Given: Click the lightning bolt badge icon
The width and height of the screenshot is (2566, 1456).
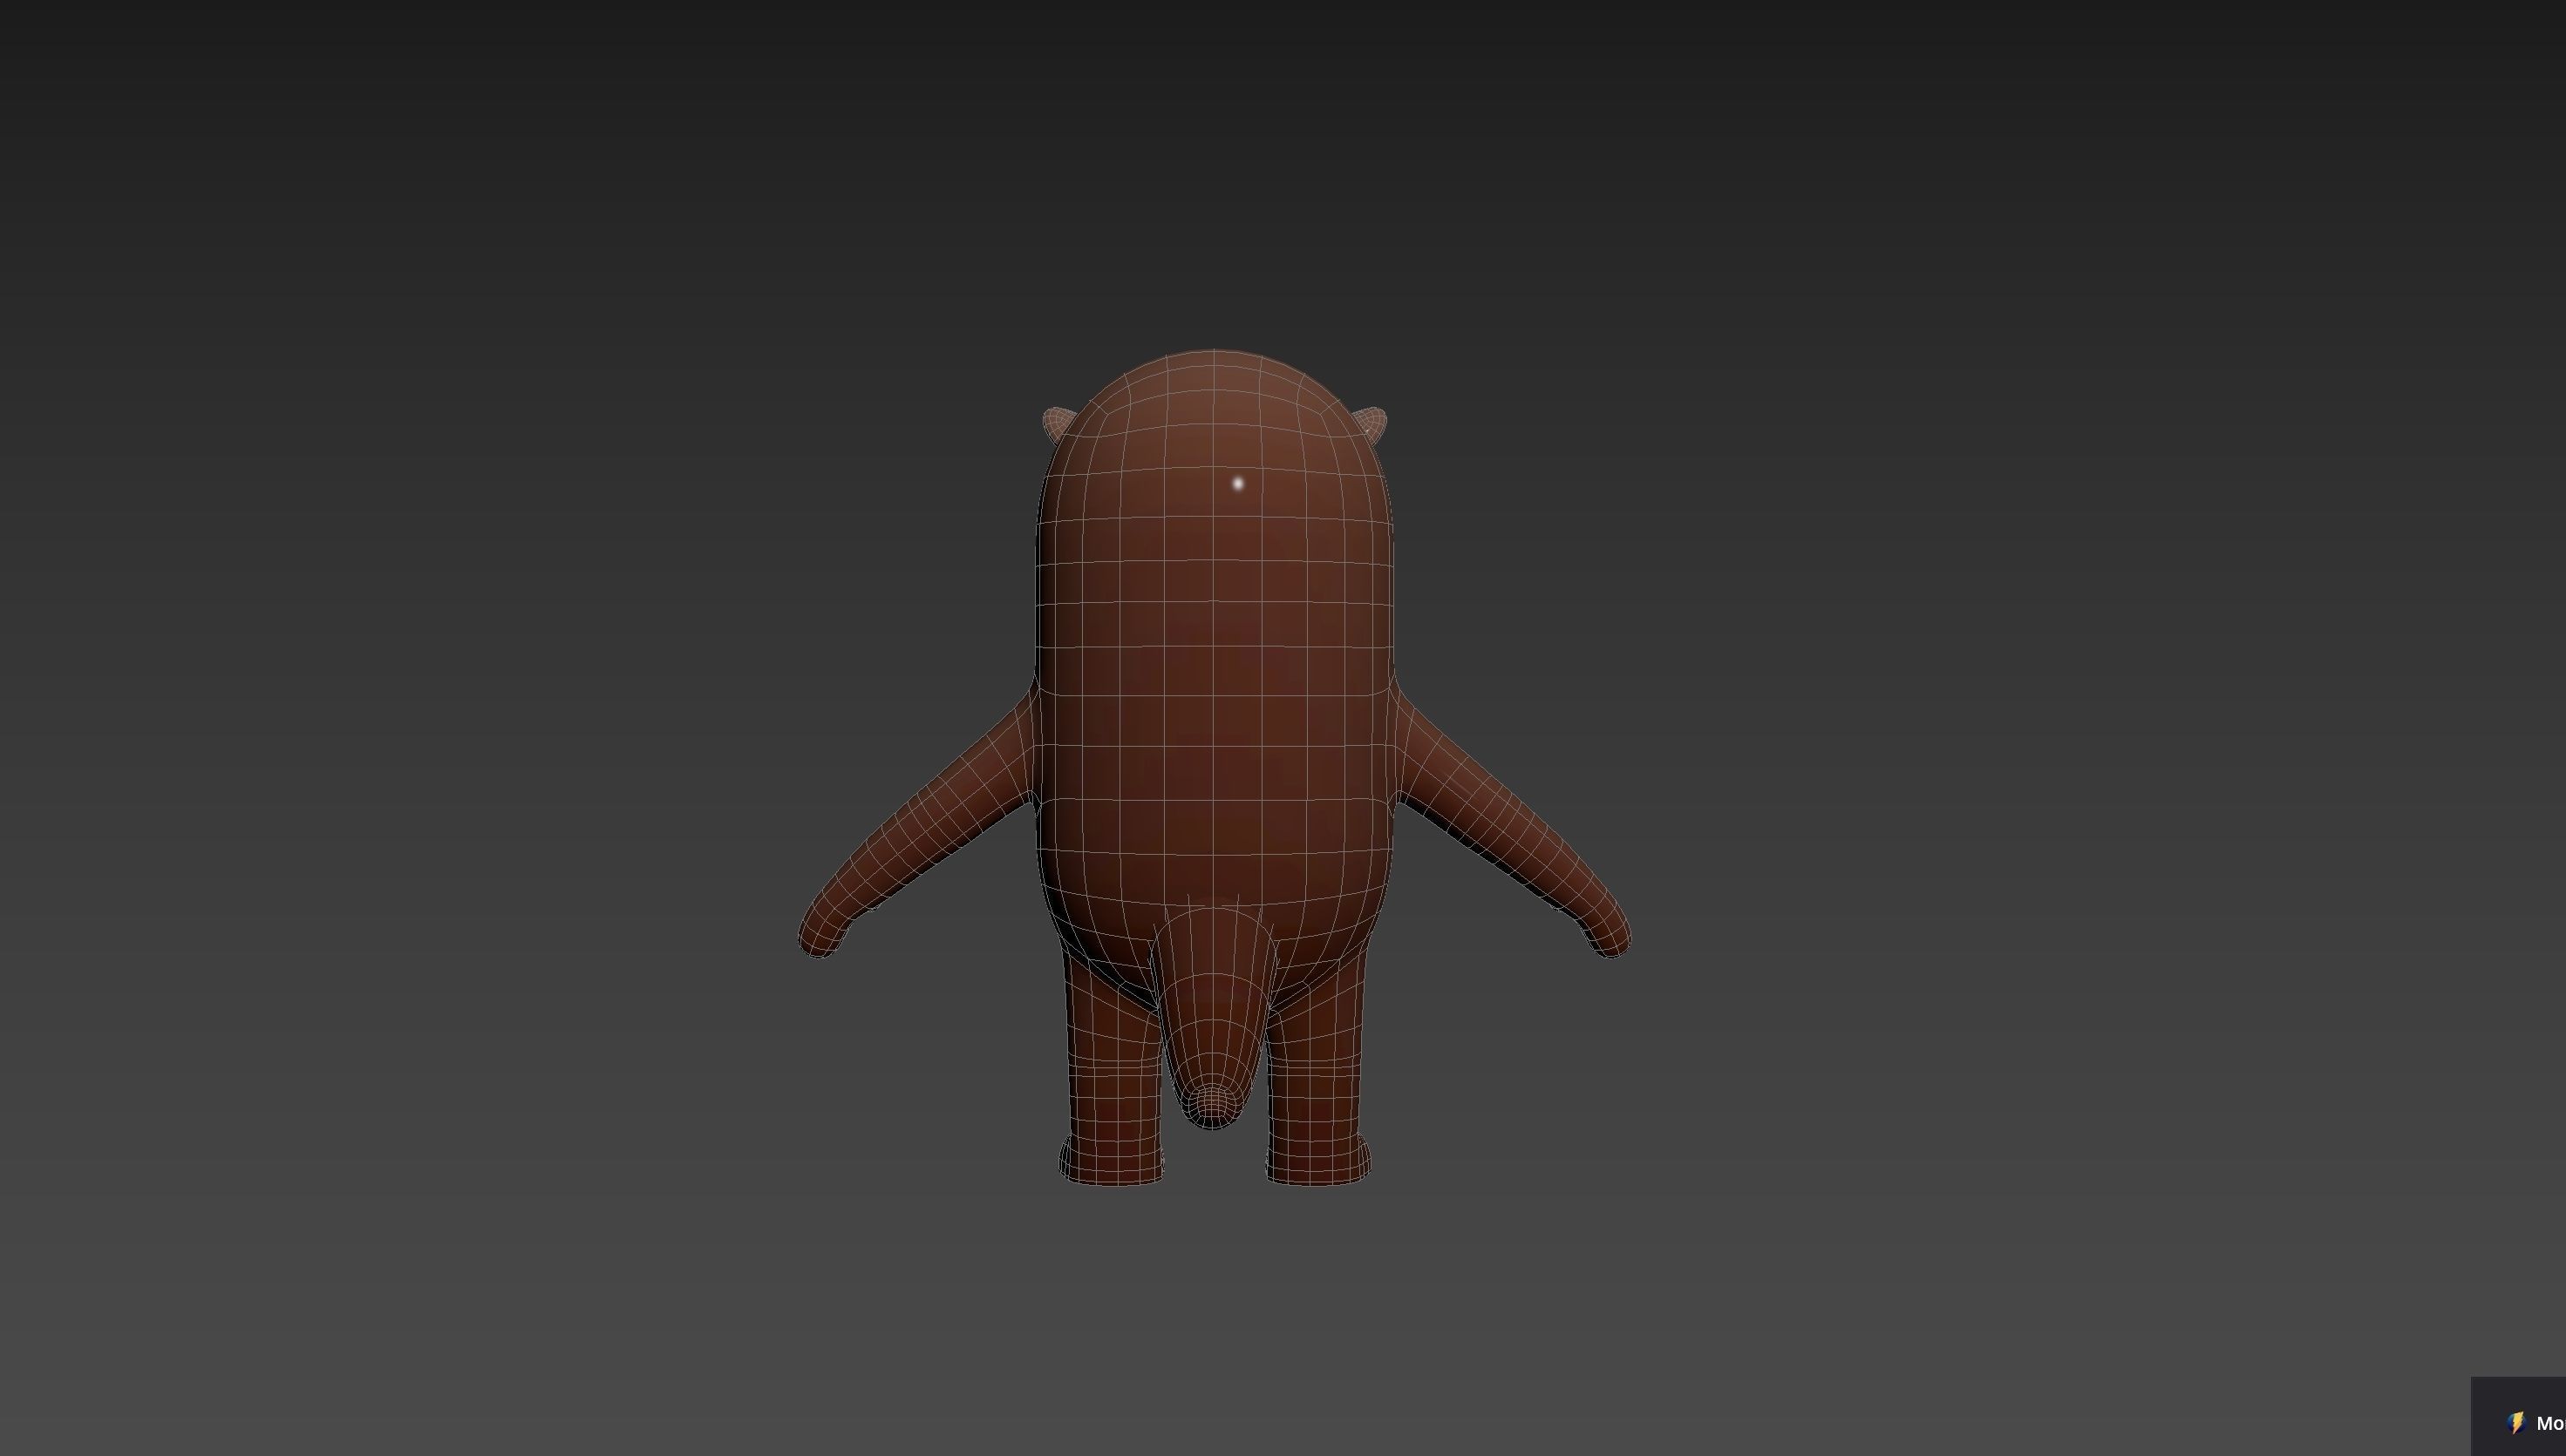Looking at the screenshot, I should (2517, 1422).
